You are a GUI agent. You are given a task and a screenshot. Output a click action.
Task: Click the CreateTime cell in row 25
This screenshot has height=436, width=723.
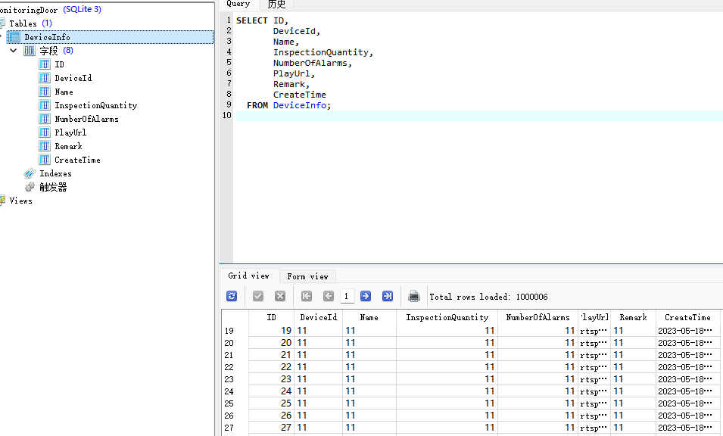point(687,403)
